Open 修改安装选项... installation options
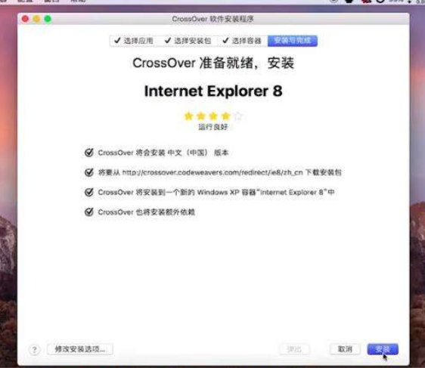425x368 pixels. [x=80, y=349]
